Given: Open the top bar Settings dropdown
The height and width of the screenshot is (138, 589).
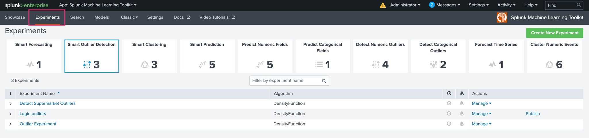Looking at the screenshot, I should [479, 5].
